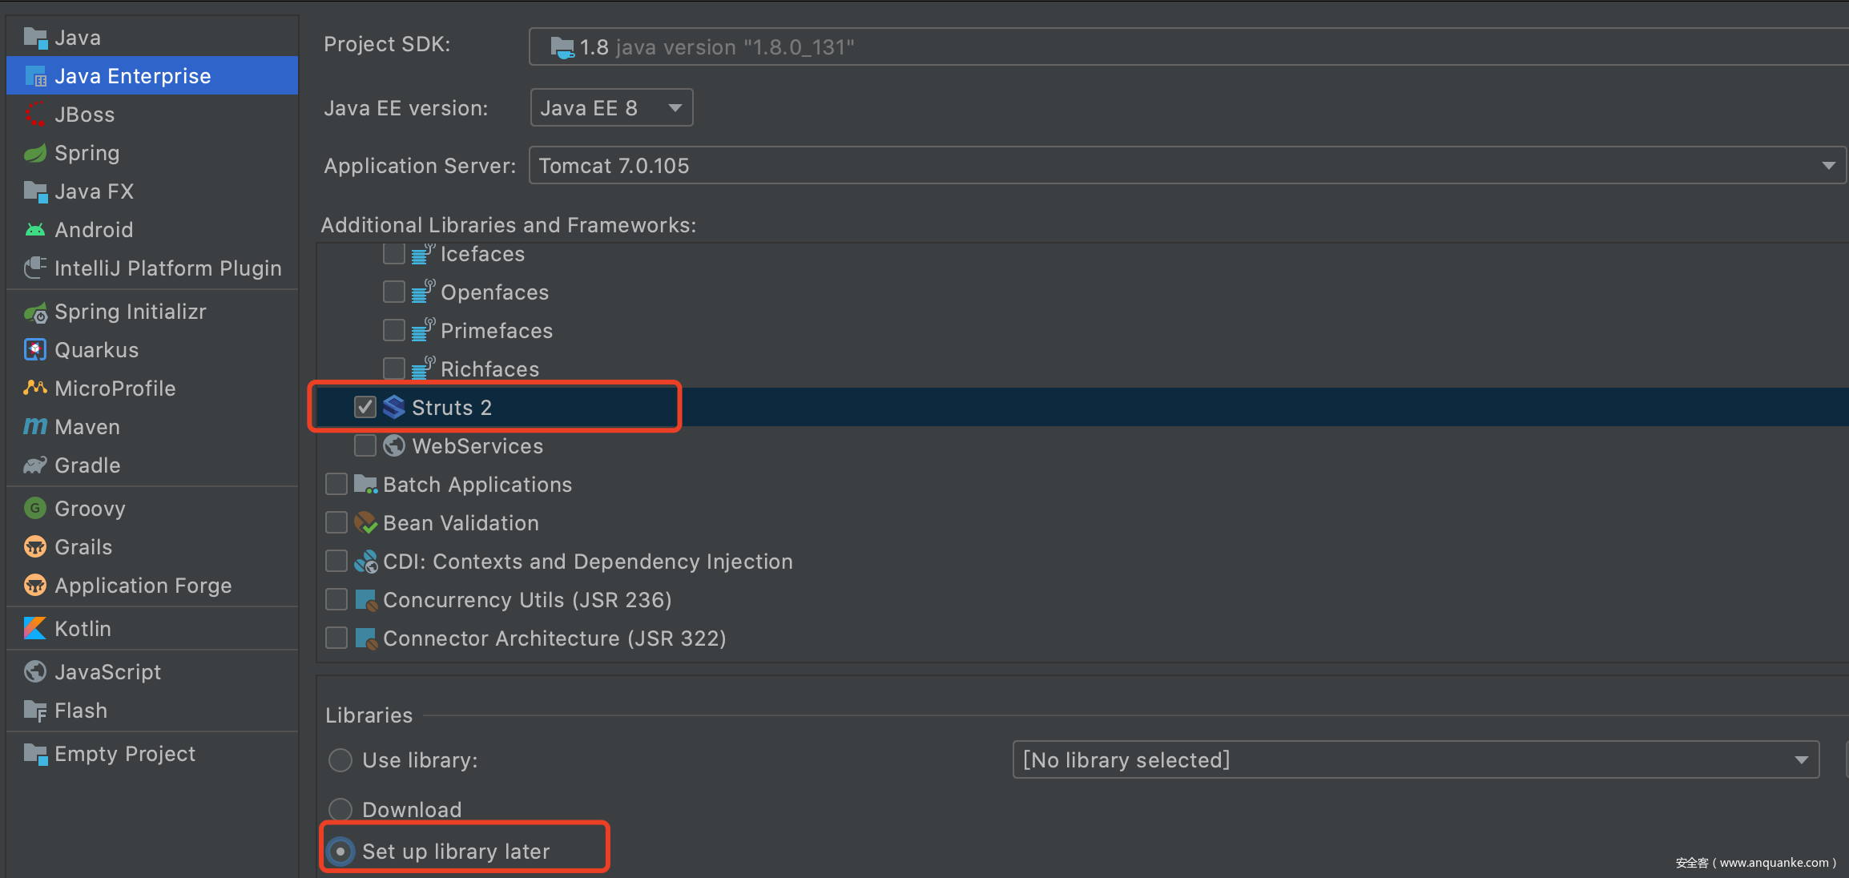The height and width of the screenshot is (878, 1849).
Task: Select the Maven project icon
Action: (35, 426)
